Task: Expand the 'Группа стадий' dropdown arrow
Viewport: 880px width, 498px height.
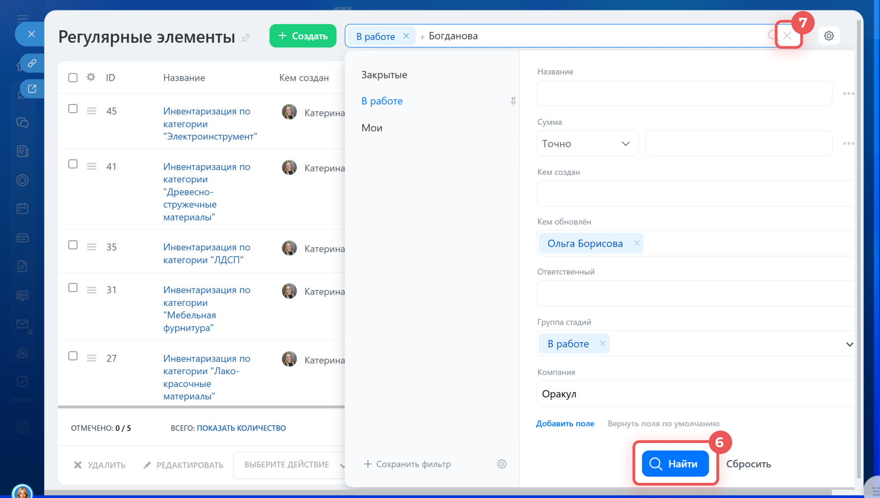Action: tap(849, 344)
